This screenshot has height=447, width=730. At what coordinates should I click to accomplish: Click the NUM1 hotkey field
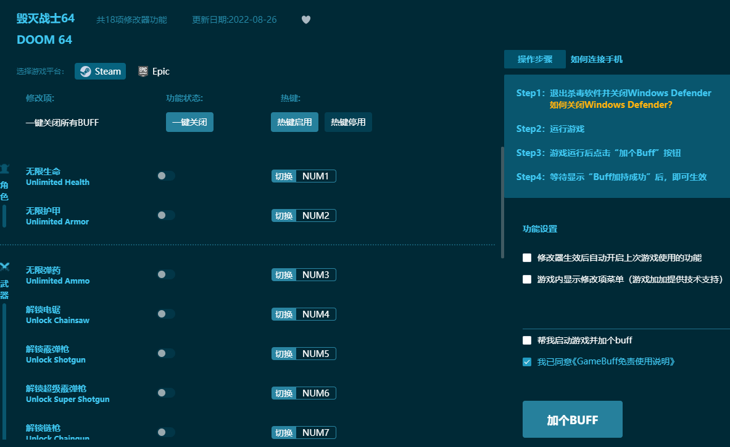(x=315, y=176)
